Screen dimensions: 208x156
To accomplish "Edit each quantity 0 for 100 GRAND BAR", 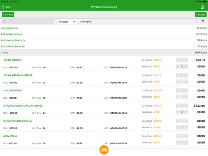I will (182, 66).
